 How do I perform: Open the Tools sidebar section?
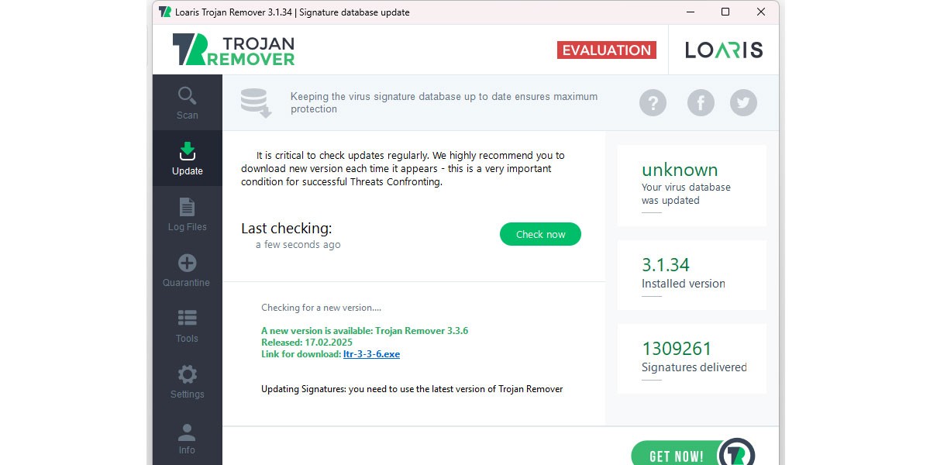tap(188, 326)
